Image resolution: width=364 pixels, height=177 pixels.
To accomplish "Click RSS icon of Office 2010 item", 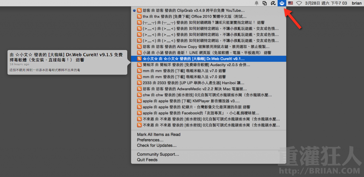I will coord(139,16).
